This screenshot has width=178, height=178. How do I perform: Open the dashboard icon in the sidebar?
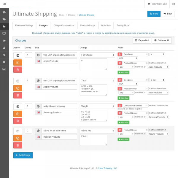click(4, 12)
